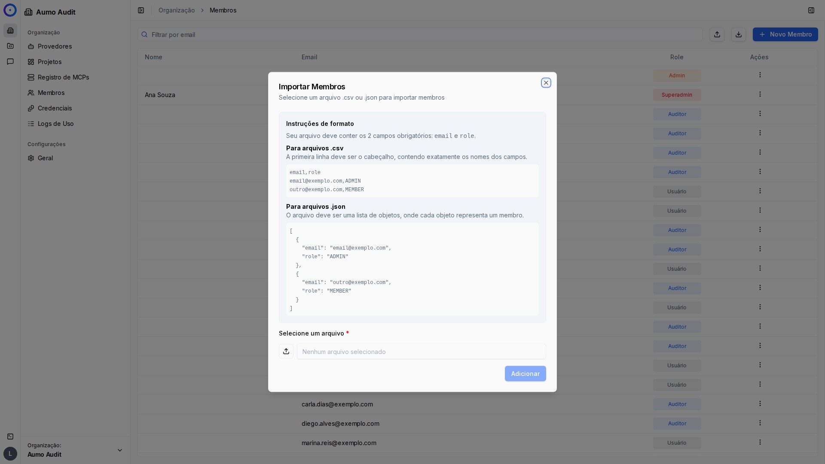Select the projects folder icon in rail
This screenshot has height=464, width=825.
click(x=10, y=46)
